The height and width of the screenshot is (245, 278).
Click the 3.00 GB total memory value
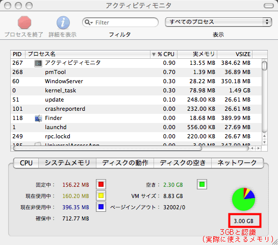click(244, 221)
